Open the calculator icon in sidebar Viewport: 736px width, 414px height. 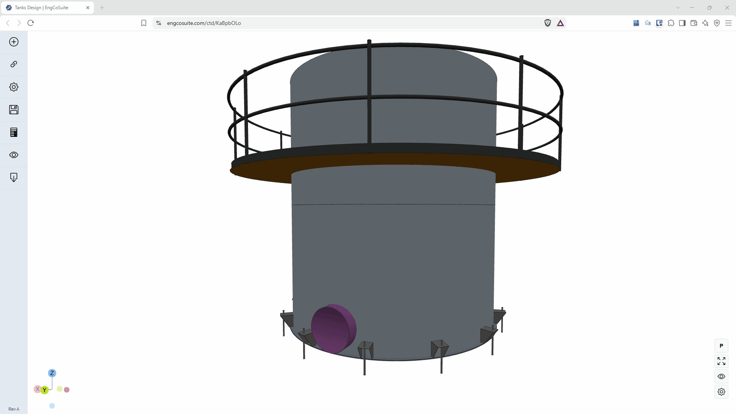click(x=14, y=132)
